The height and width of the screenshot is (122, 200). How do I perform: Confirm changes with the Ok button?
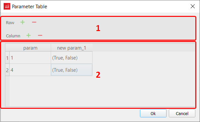pyautogui.click(x=153, y=113)
